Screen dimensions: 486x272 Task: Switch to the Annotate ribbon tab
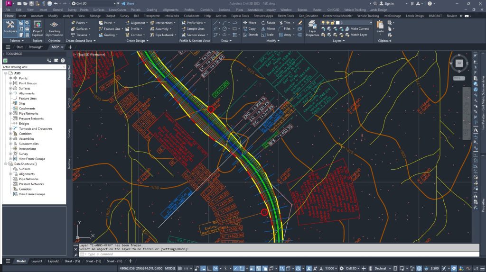(x=37, y=16)
